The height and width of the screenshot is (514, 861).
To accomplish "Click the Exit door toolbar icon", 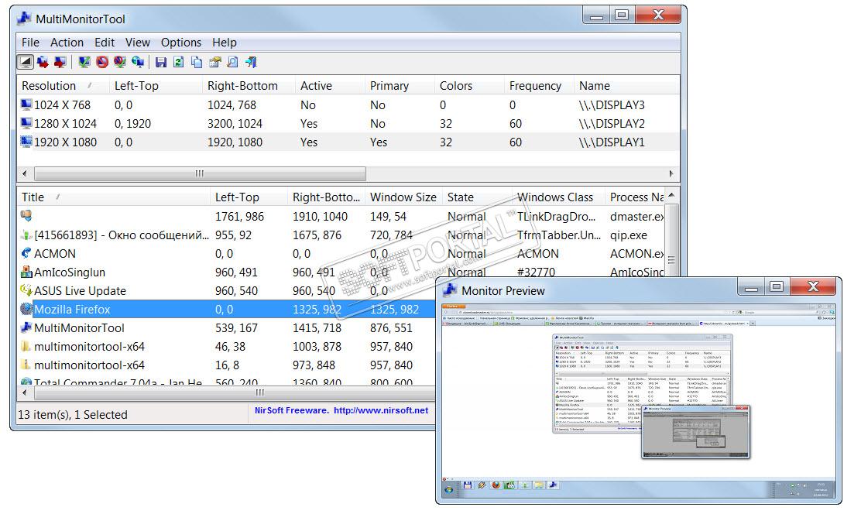I will (x=251, y=62).
